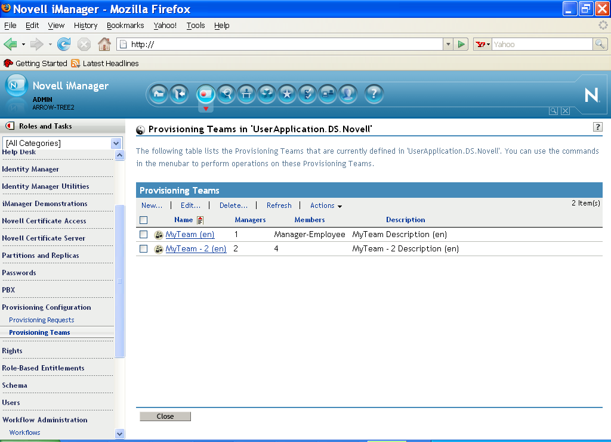
Task: Click Edit... in Provisioning Teams menubar
Action: 190,206
